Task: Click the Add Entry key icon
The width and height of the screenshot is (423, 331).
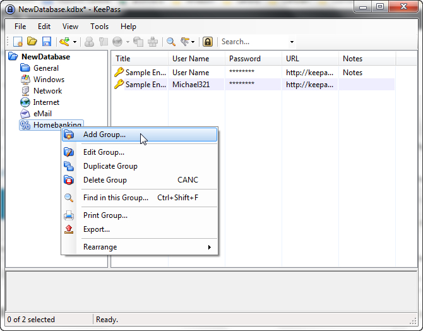Action: pyautogui.click(x=64, y=42)
